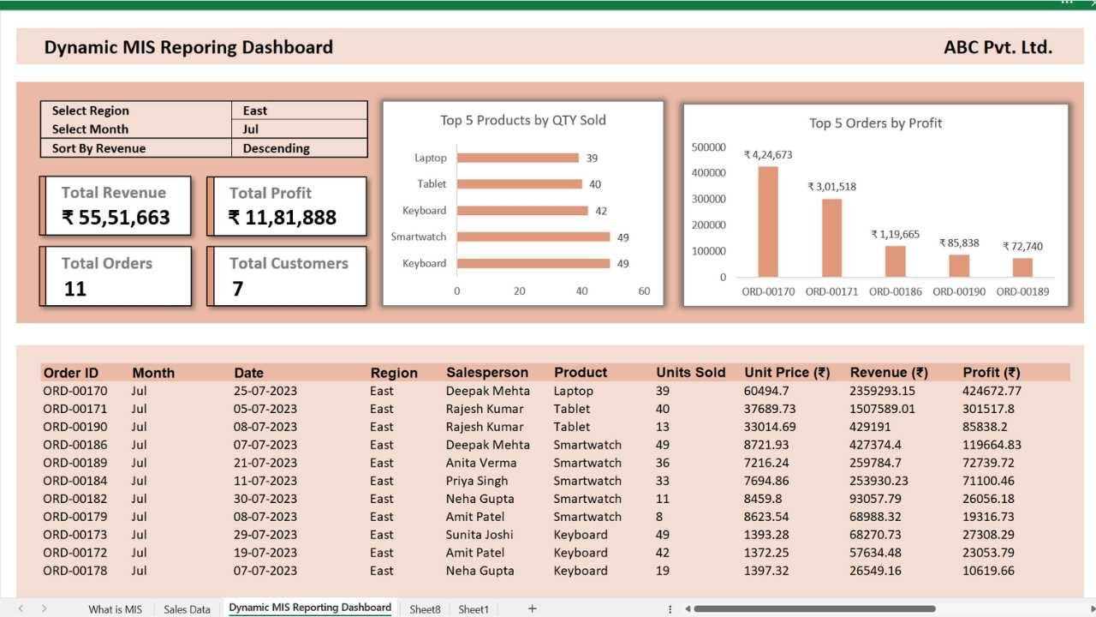
Task: Select revenue cell 2359293.15
Action: click(883, 391)
